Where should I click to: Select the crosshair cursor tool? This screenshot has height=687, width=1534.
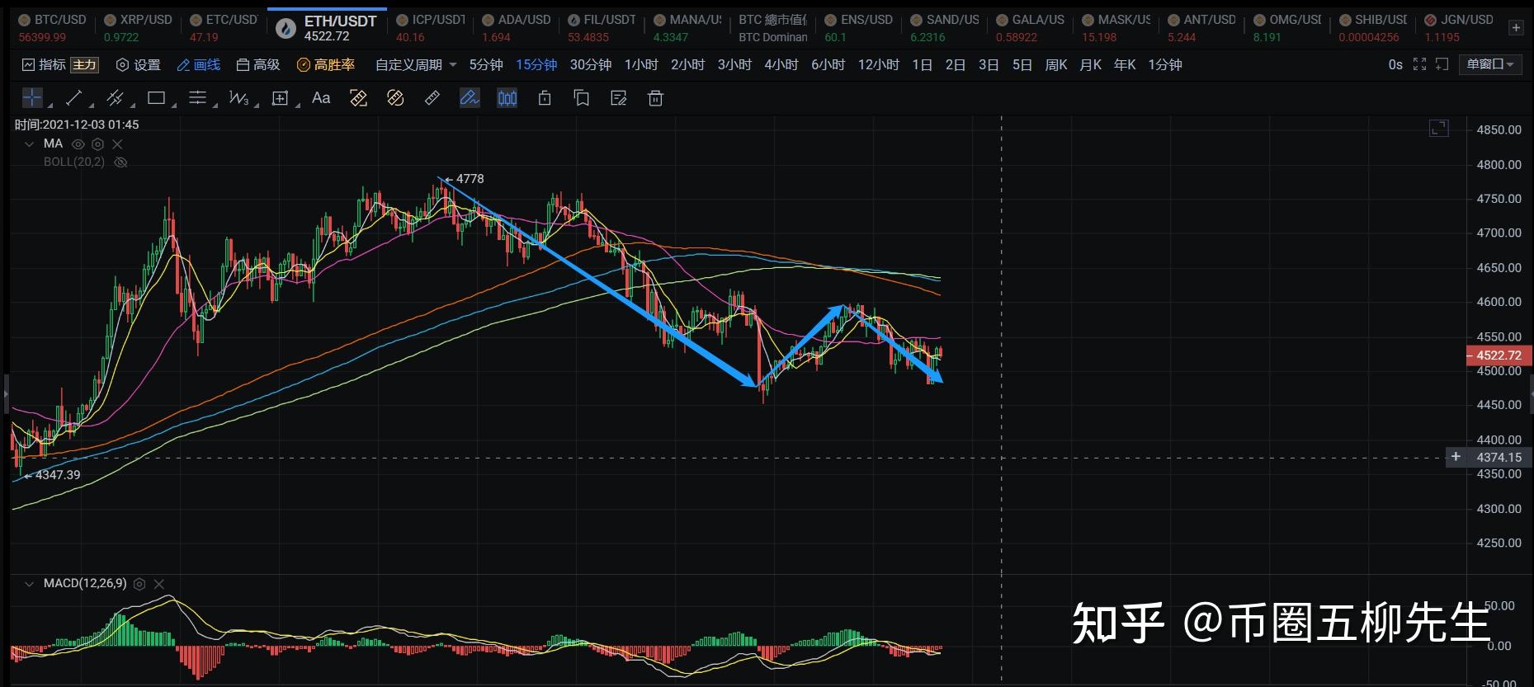[x=31, y=98]
